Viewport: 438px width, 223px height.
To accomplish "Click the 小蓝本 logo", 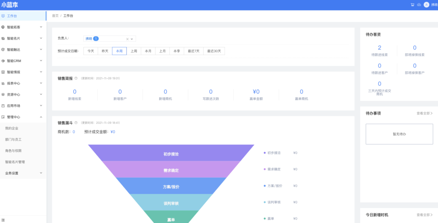I will (10, 5).
